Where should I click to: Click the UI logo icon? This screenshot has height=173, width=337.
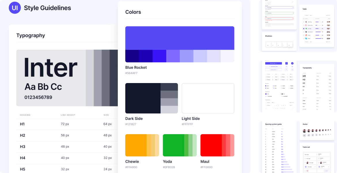click(x=15, y=8)
